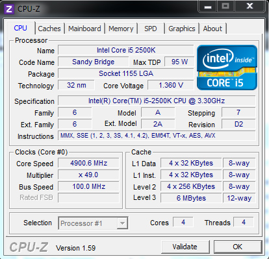Click the OK button

(x=238, y=247)
